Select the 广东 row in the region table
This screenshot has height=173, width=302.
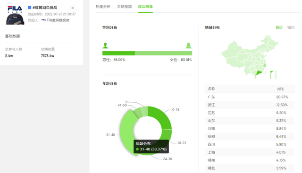click(x=250, y=97)
